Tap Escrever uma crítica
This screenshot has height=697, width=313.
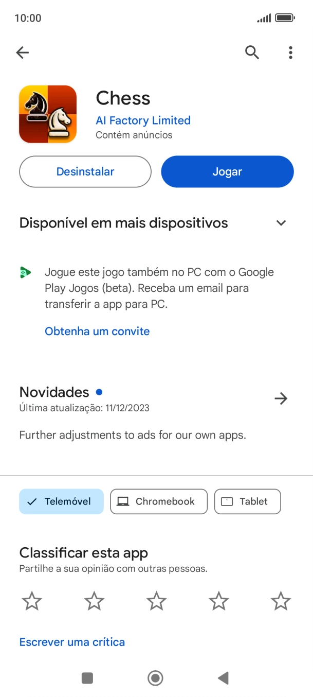click(72, 642)
